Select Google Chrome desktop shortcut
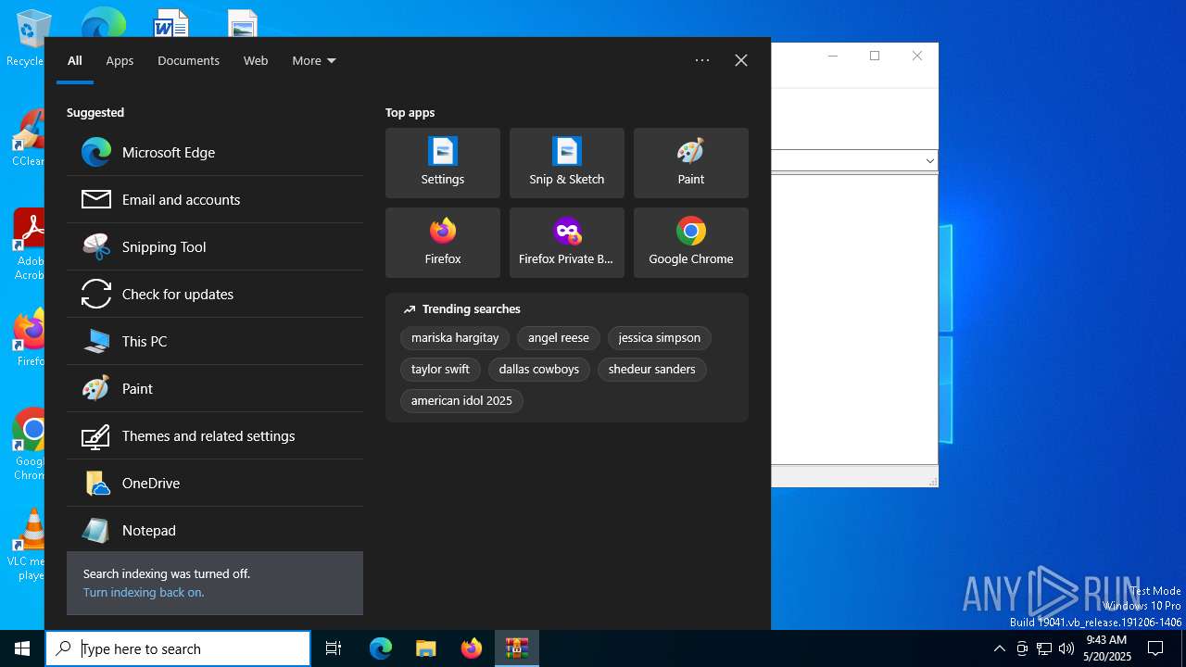 (x=28, y=445)
